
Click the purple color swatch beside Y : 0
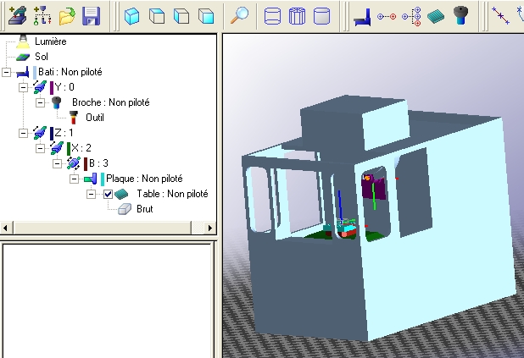(x=52, y=88)
